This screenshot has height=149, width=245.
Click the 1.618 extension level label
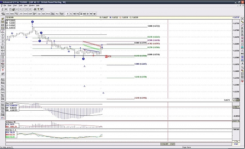140,77
